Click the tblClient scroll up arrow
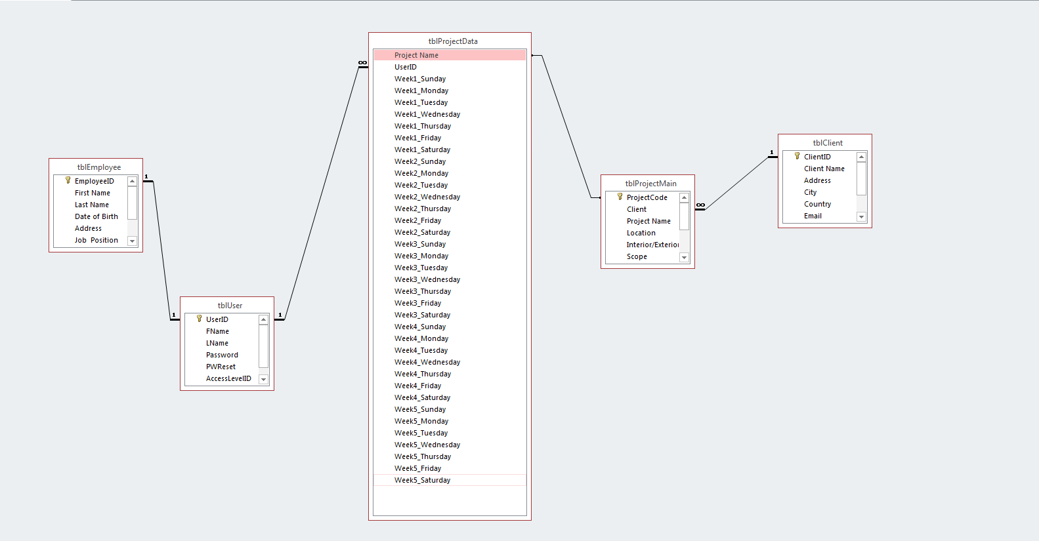This screenshot has width=1039, height=541. tap(861, 157)
